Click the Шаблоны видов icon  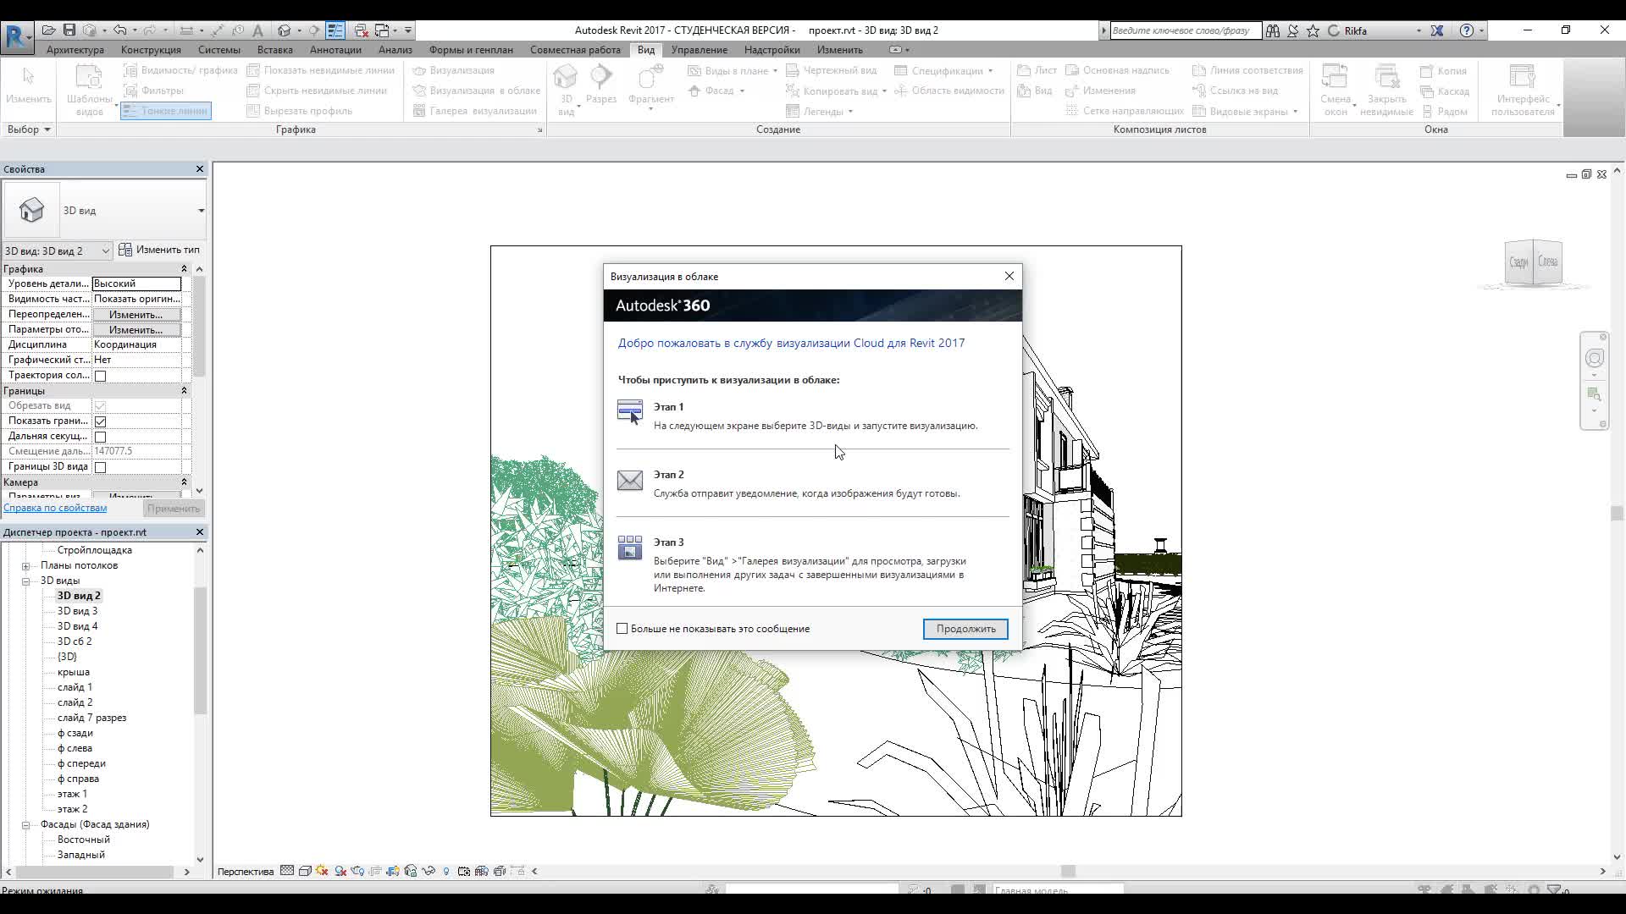pyautogui.click(x=89, y=78)
